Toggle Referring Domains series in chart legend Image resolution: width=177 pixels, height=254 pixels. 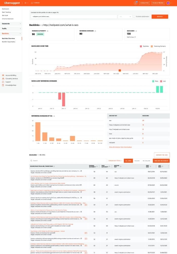(x=158, y=46)
